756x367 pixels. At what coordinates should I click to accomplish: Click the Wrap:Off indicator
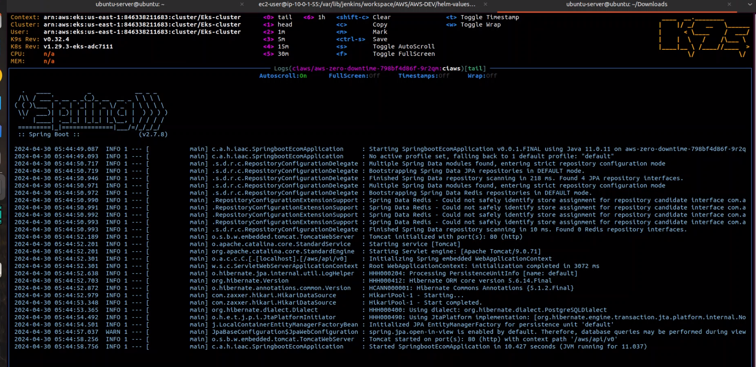(x=482, y=76)
